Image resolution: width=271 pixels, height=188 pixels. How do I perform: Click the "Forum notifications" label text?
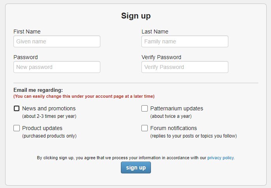click(x=173, y=128)
